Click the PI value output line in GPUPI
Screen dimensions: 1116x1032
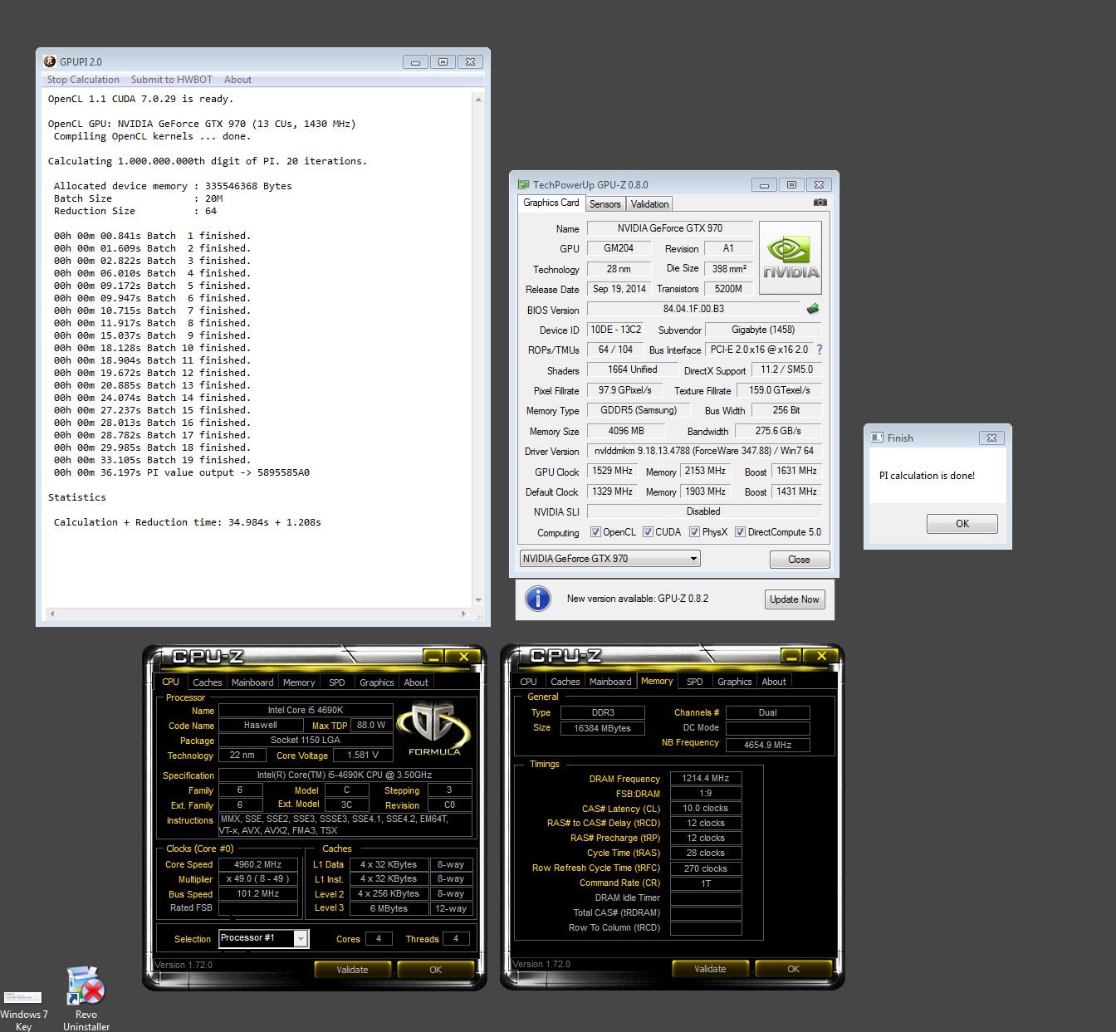182,472
